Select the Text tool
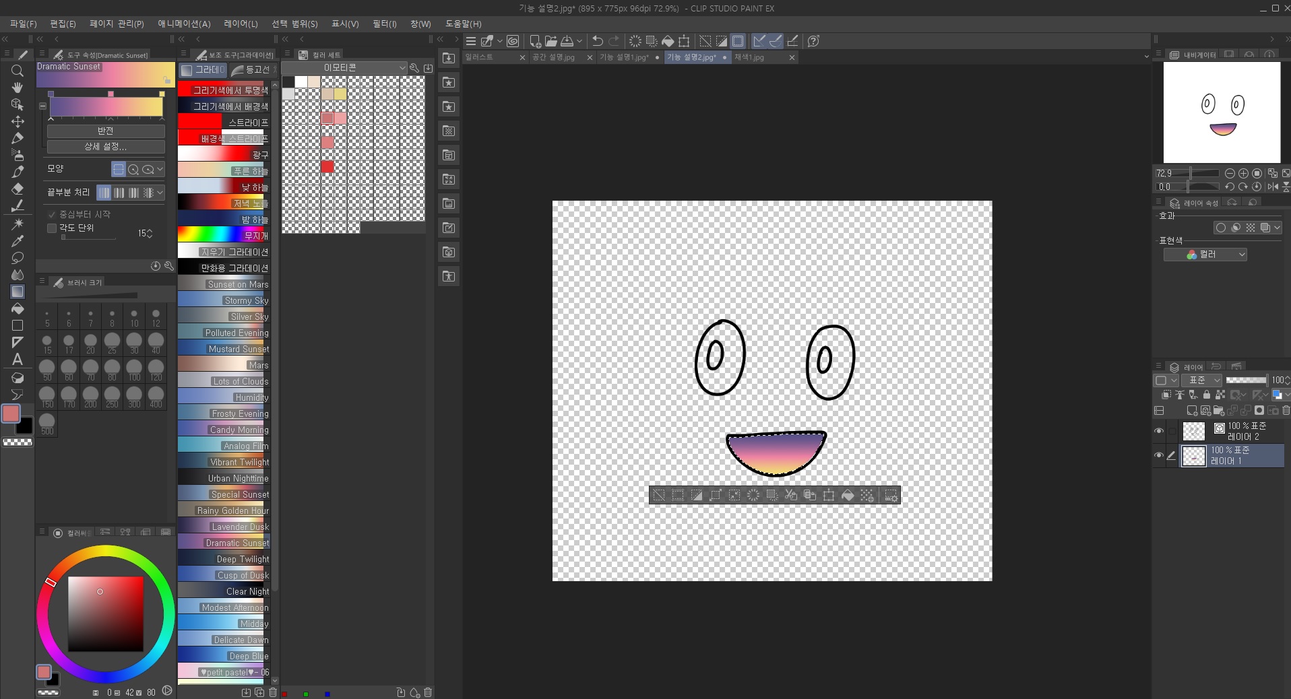This screenshot has height=699, width=1291. pyautogui.click(x=18, y=359)
